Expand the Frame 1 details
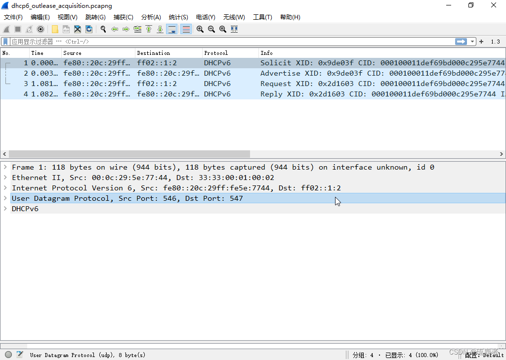 click(5, 167)
